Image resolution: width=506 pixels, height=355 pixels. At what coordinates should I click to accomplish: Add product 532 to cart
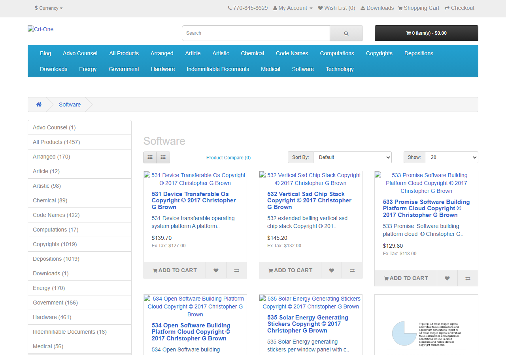pyautogui.click(x=290, y=270)
